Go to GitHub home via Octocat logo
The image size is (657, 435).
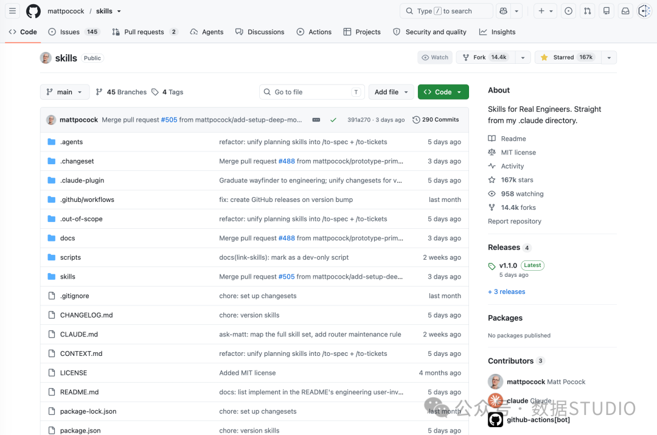coord(33,11)
